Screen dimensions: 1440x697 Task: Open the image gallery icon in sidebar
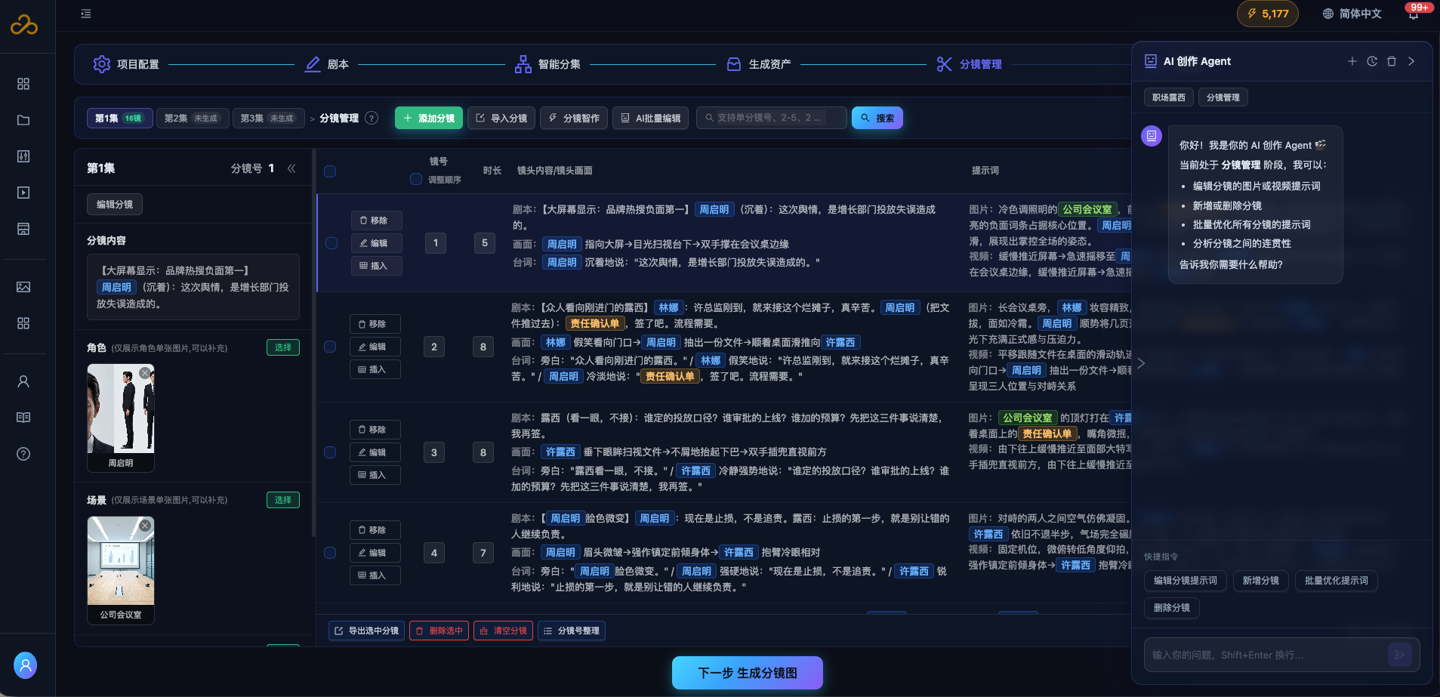coord(23,287)
